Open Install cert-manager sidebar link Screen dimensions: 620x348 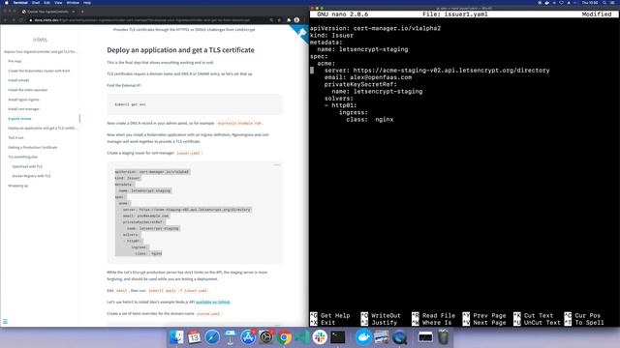23,109
